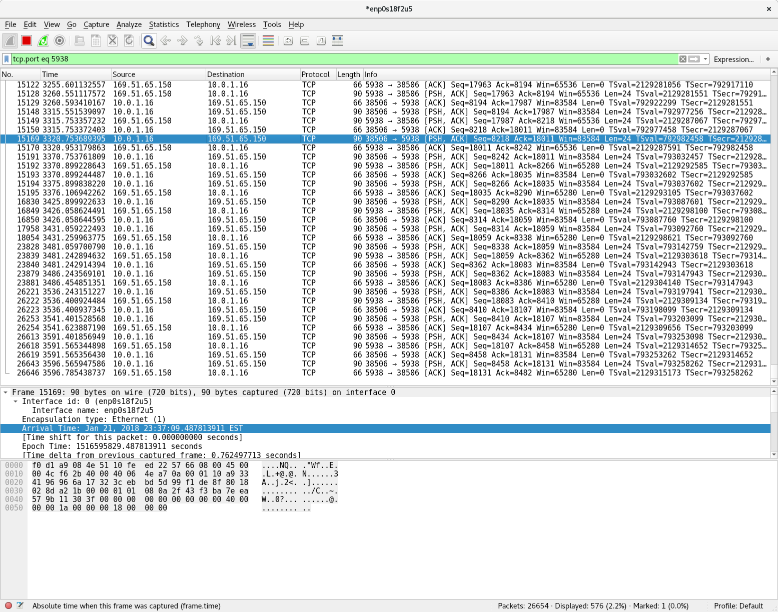Image resolution: width=778 pixels, height=612 pixels.
Task: Open the Help menu
Action: (x=296, y=24)
